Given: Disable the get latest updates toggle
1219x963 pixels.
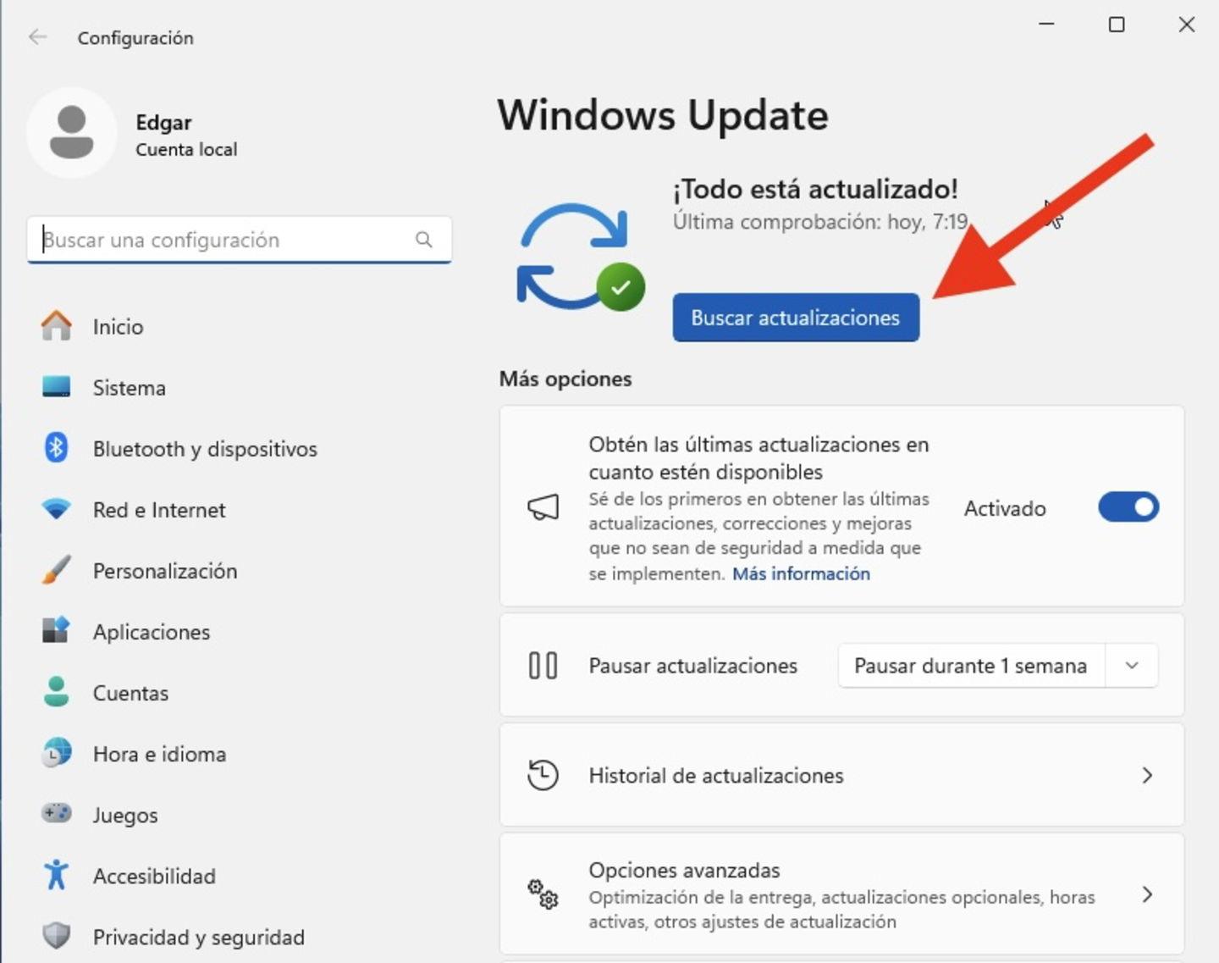Looking at the screenshot, I should [x=1128, y=507].
